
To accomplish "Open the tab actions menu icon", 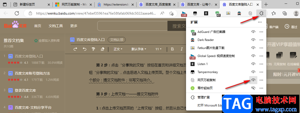I will (5, 5).
